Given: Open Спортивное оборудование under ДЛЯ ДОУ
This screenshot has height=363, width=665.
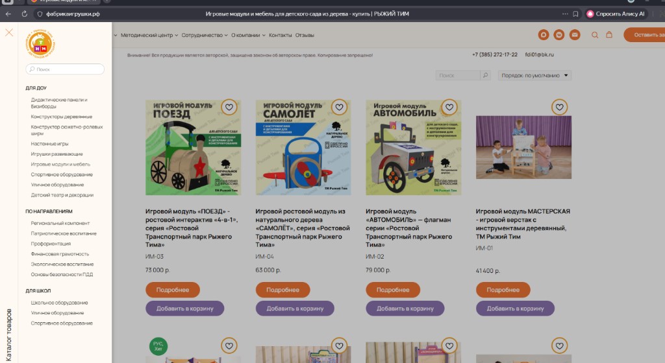Looking at the screenshot, I should tap(62, 174).
